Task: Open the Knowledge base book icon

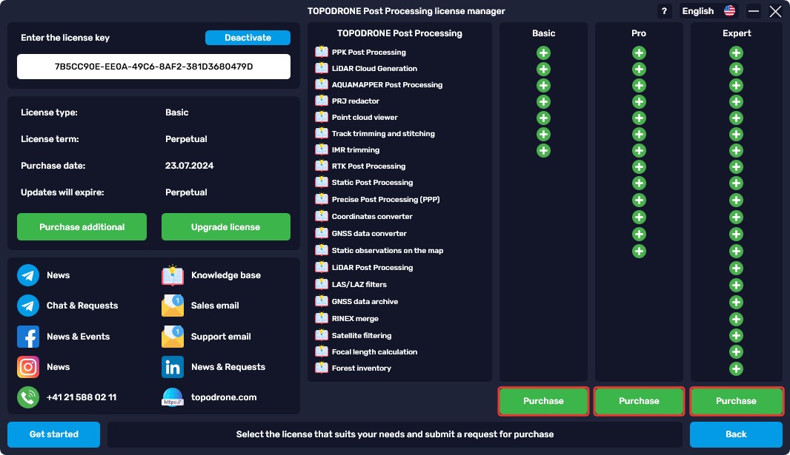Action: pos(173,275)
